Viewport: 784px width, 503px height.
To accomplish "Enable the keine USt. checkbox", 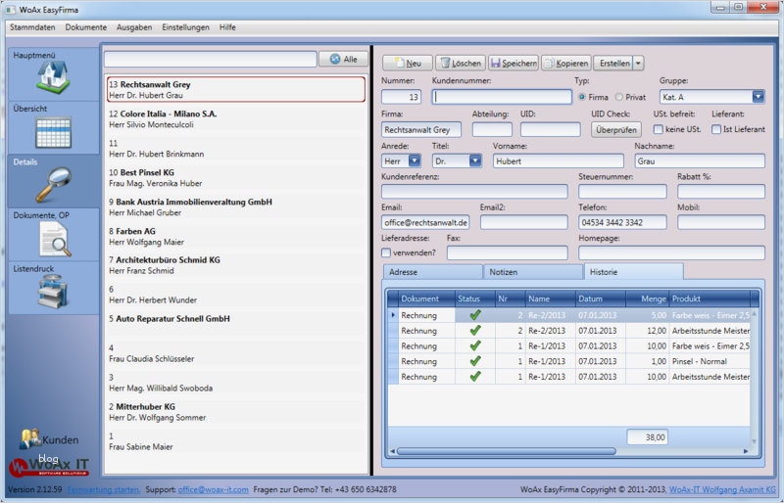I will 659,129.
